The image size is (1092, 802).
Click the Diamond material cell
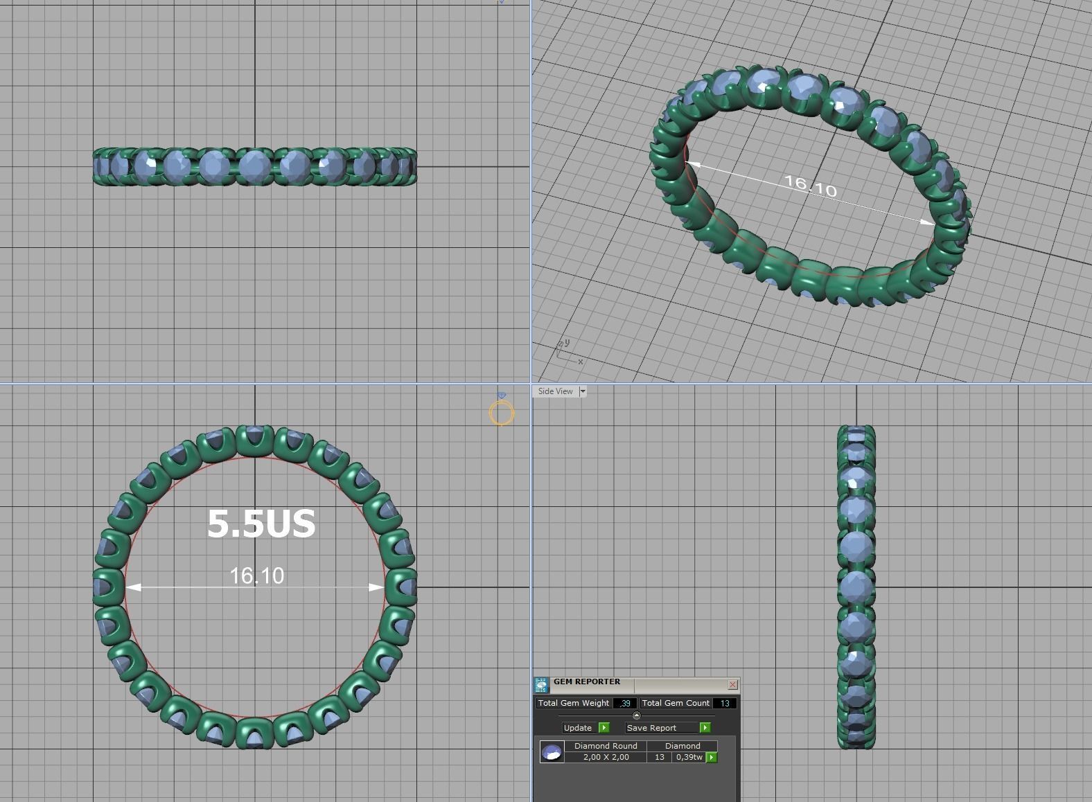tap(682, 746)
